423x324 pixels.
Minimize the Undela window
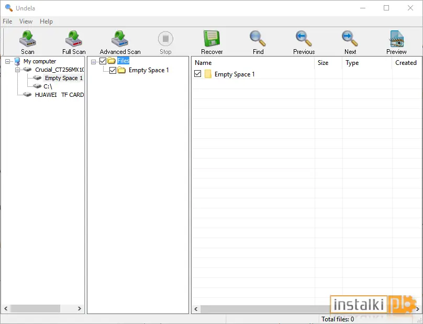[363, 8]
